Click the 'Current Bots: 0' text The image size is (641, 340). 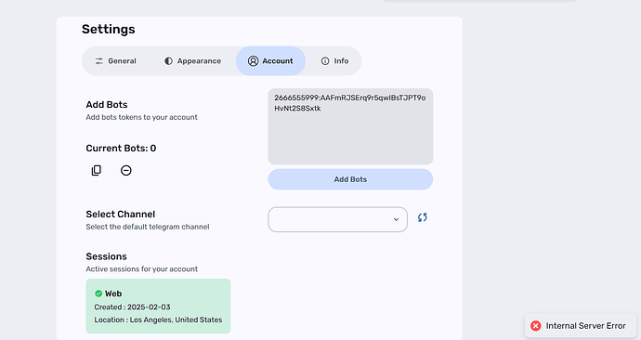pyautogui.click(x=121, y=149)
